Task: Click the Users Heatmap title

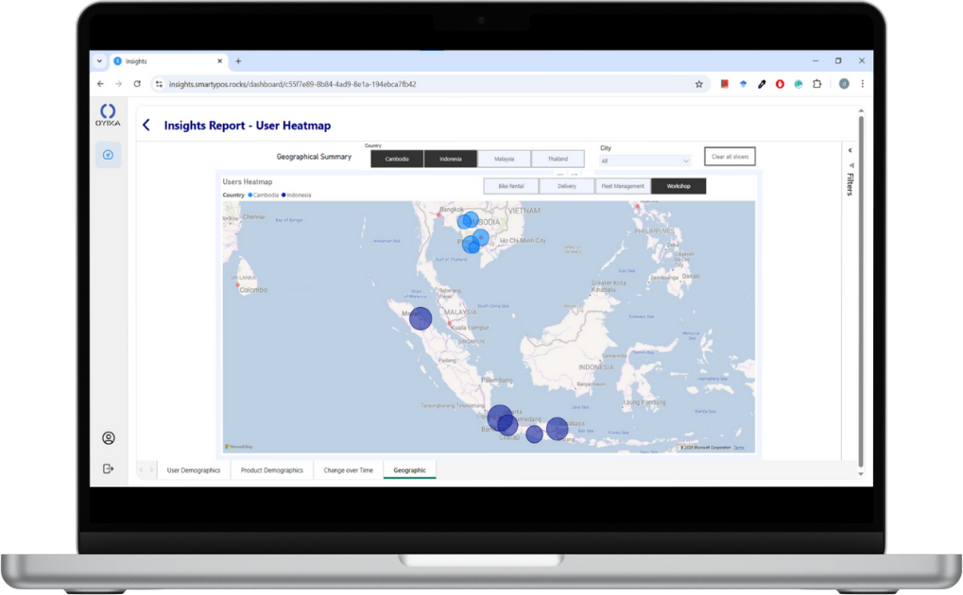Action: [x=248, y=181]
